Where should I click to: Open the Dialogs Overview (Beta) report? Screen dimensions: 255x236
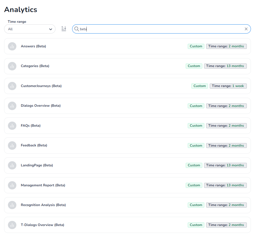coord(41,106)
